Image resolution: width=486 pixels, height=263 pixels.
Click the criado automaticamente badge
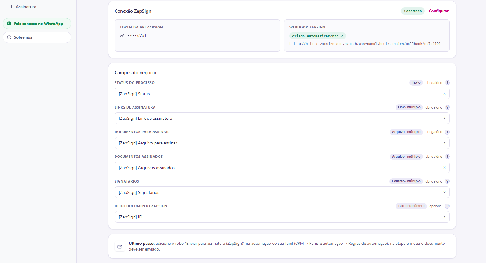[x=317, y=36]
